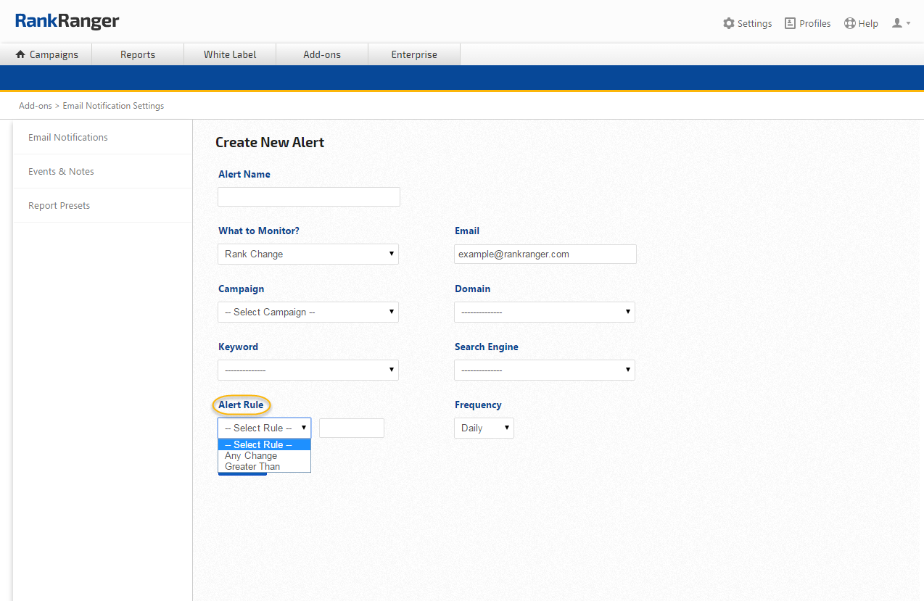Click the Rank Ranger logo

67,21
